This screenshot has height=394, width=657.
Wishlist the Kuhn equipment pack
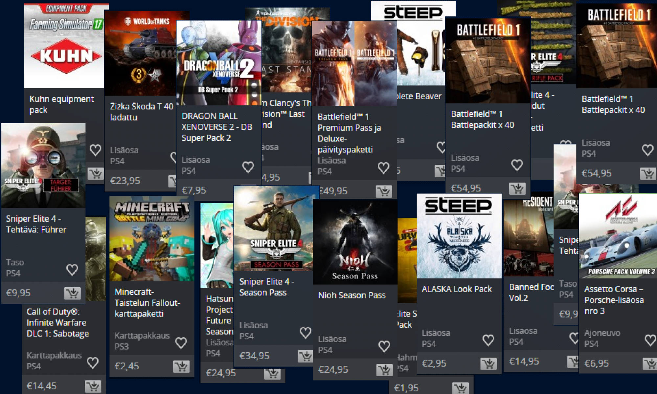(x=95, y=150)
